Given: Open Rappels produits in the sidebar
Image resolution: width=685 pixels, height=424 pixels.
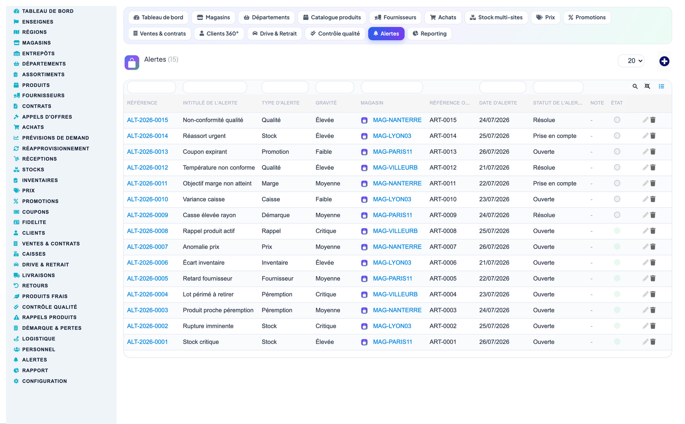Looking at the screenshot, I should [x=49, y=317].
